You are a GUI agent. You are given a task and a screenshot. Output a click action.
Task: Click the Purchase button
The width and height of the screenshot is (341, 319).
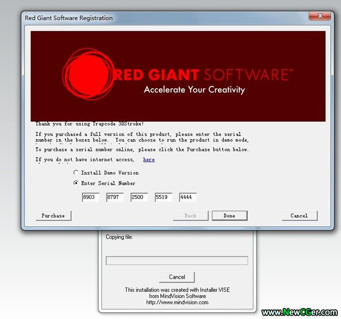click(53, 216)
